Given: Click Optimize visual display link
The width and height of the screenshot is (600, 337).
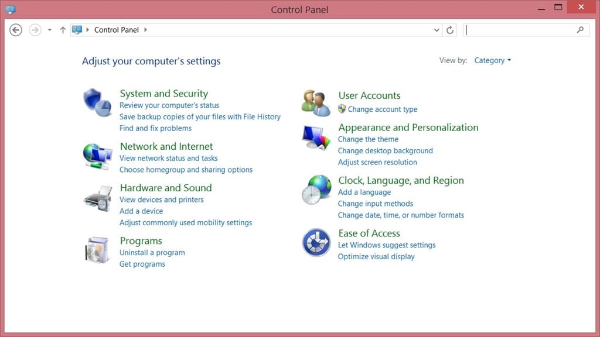Looking at the screenshot, I should point(376,256).
